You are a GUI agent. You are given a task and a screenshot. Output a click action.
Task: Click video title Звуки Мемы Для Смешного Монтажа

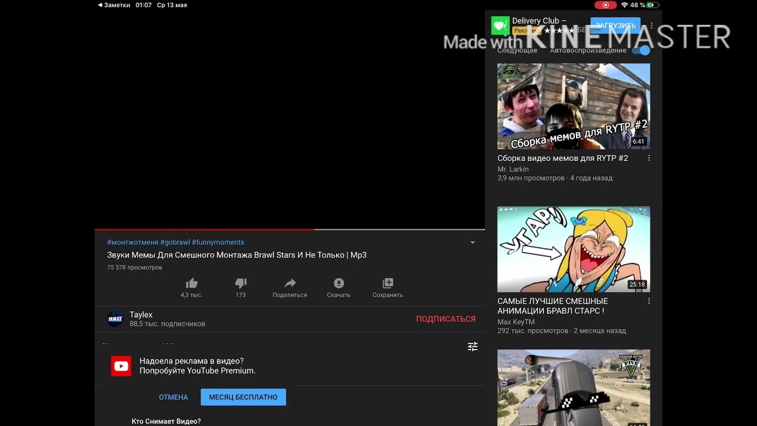[x=237, y=255]
